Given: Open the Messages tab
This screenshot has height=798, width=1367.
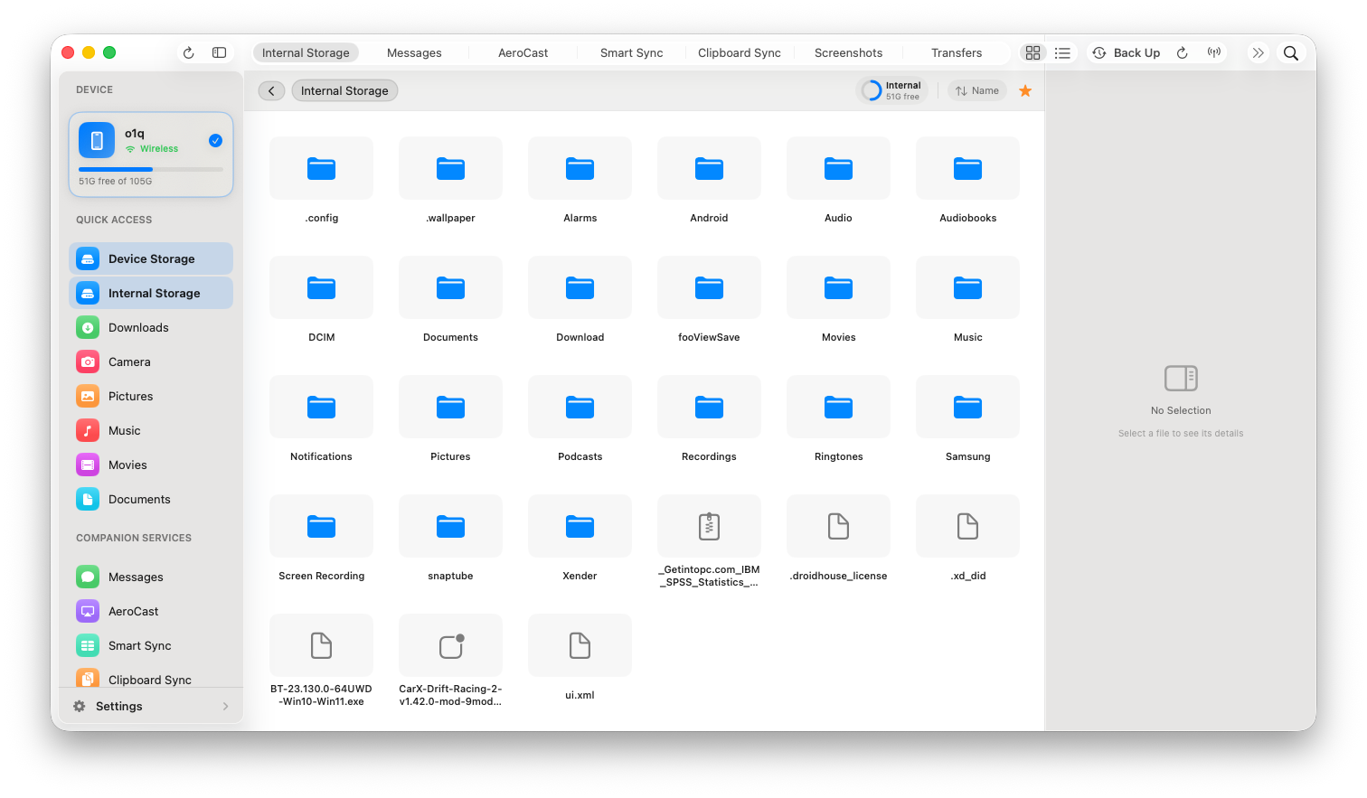Looking at the screenshot, I should coord(414,53).
